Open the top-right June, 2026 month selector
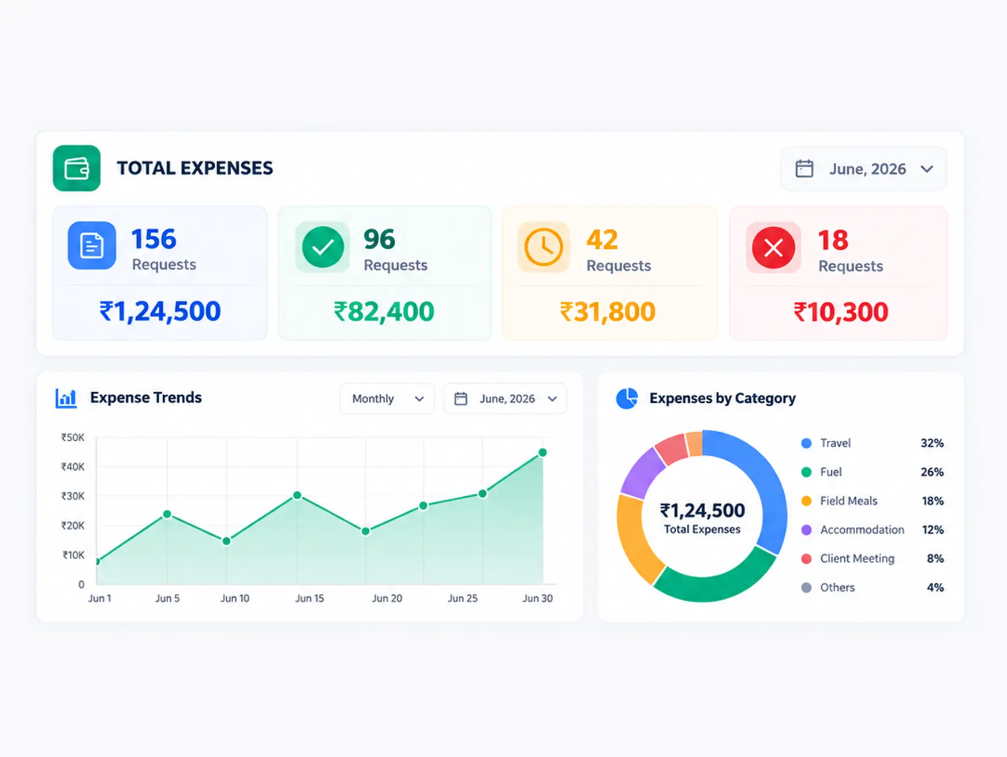1007x757 pixels. pyautogui.click(x=863, y=168)
